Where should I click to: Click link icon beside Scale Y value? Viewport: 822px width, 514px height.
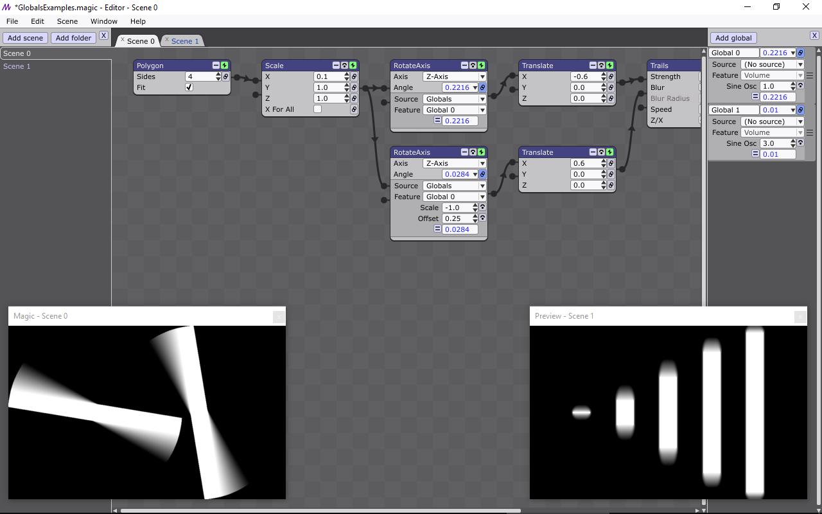click(354, 87)
